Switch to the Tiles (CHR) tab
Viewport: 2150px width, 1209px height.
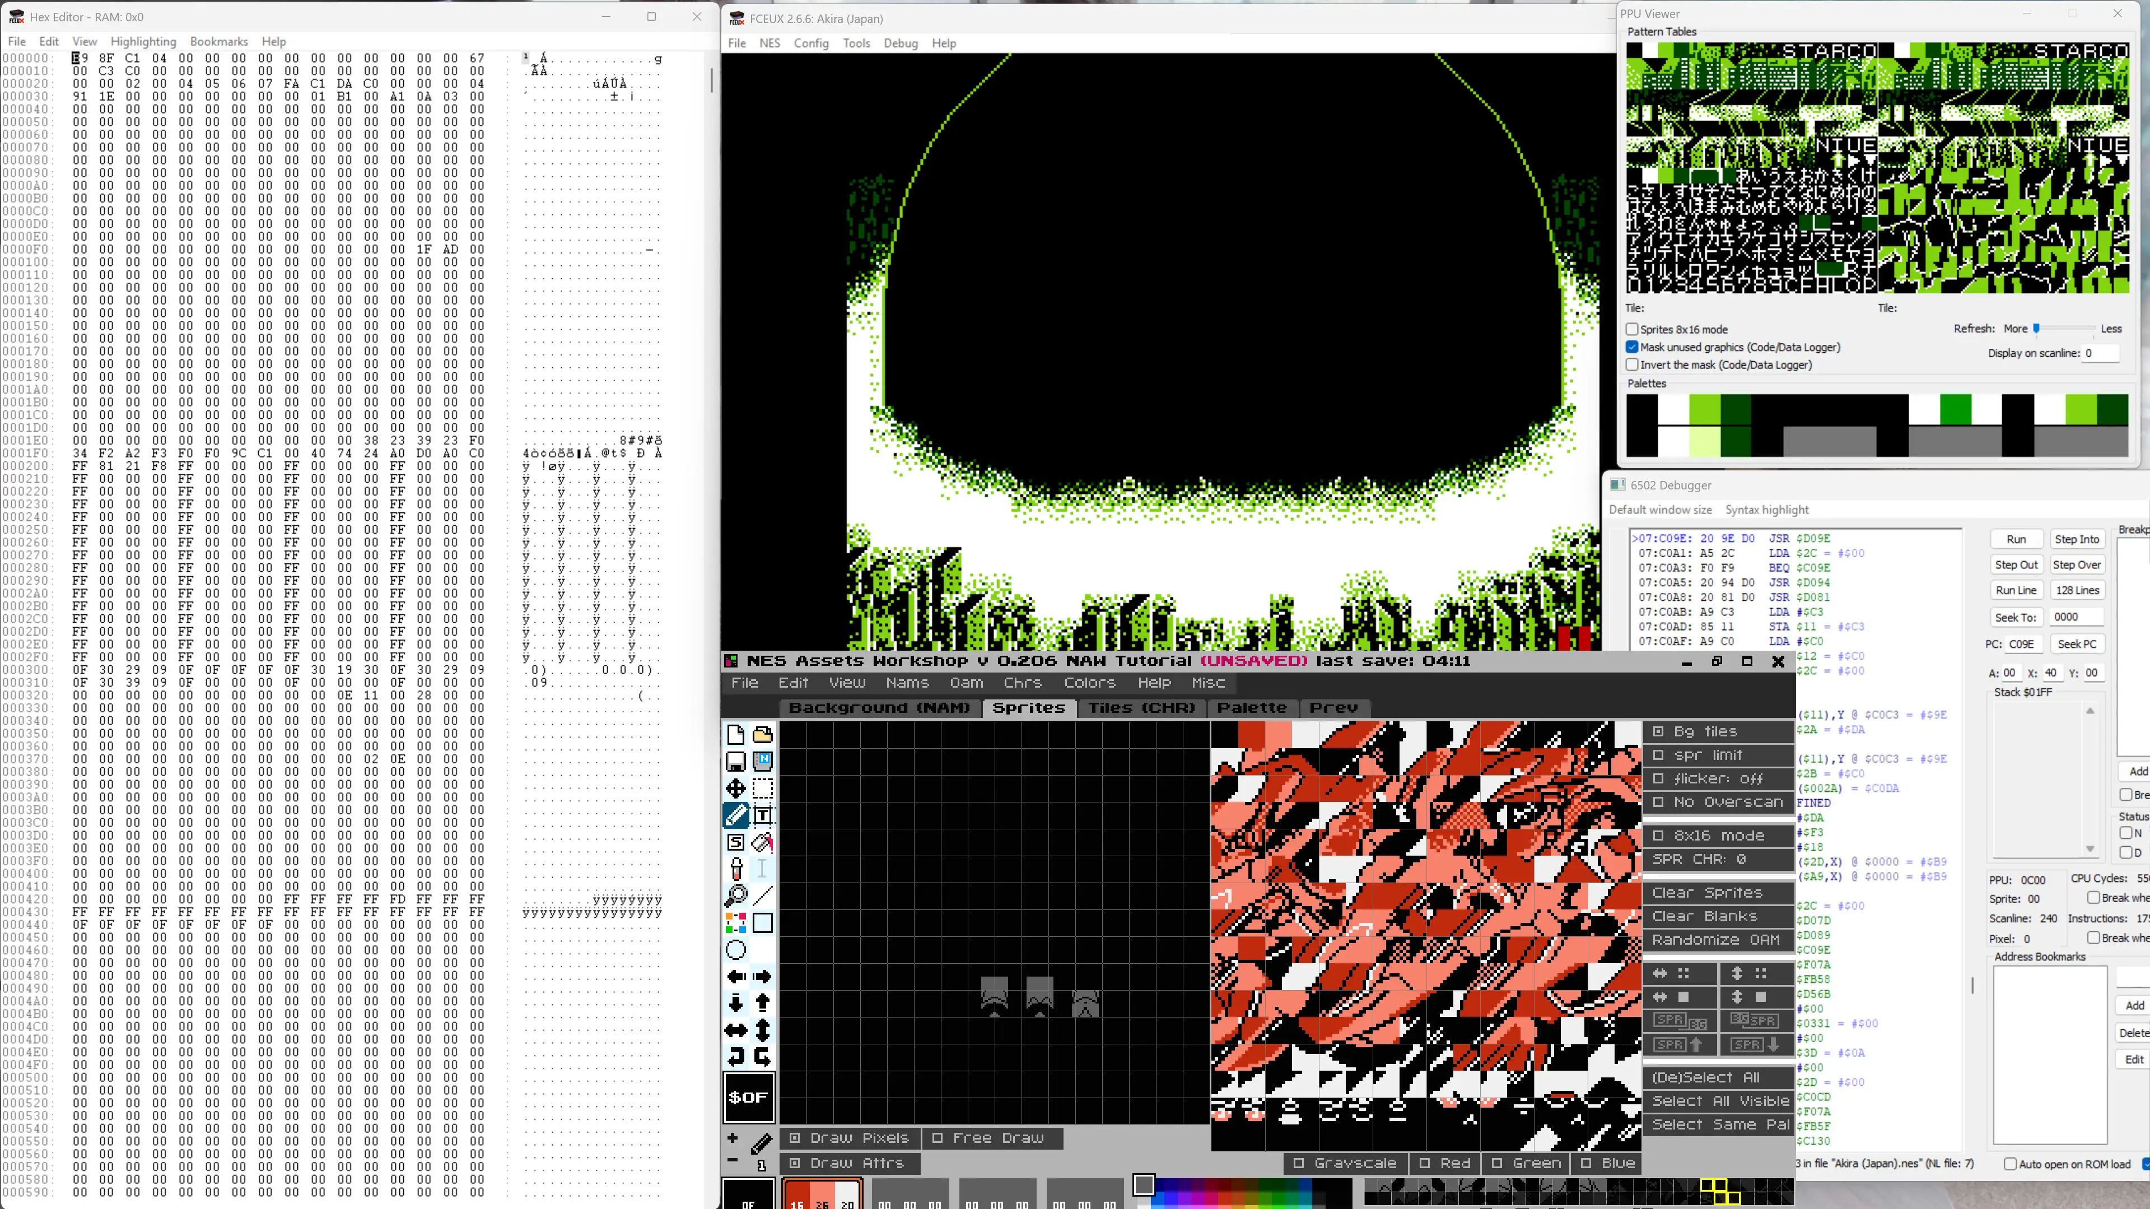(x=1141, y=708)
